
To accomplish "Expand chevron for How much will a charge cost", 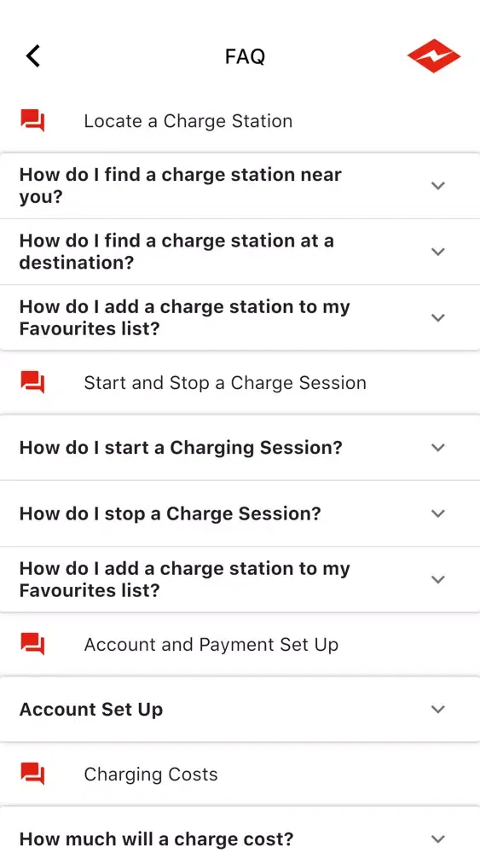I will [x=438, y=838].
